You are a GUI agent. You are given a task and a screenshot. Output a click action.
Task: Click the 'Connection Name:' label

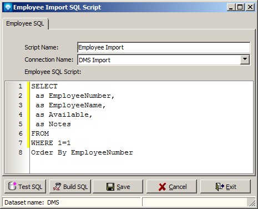[x=49, y=59]
